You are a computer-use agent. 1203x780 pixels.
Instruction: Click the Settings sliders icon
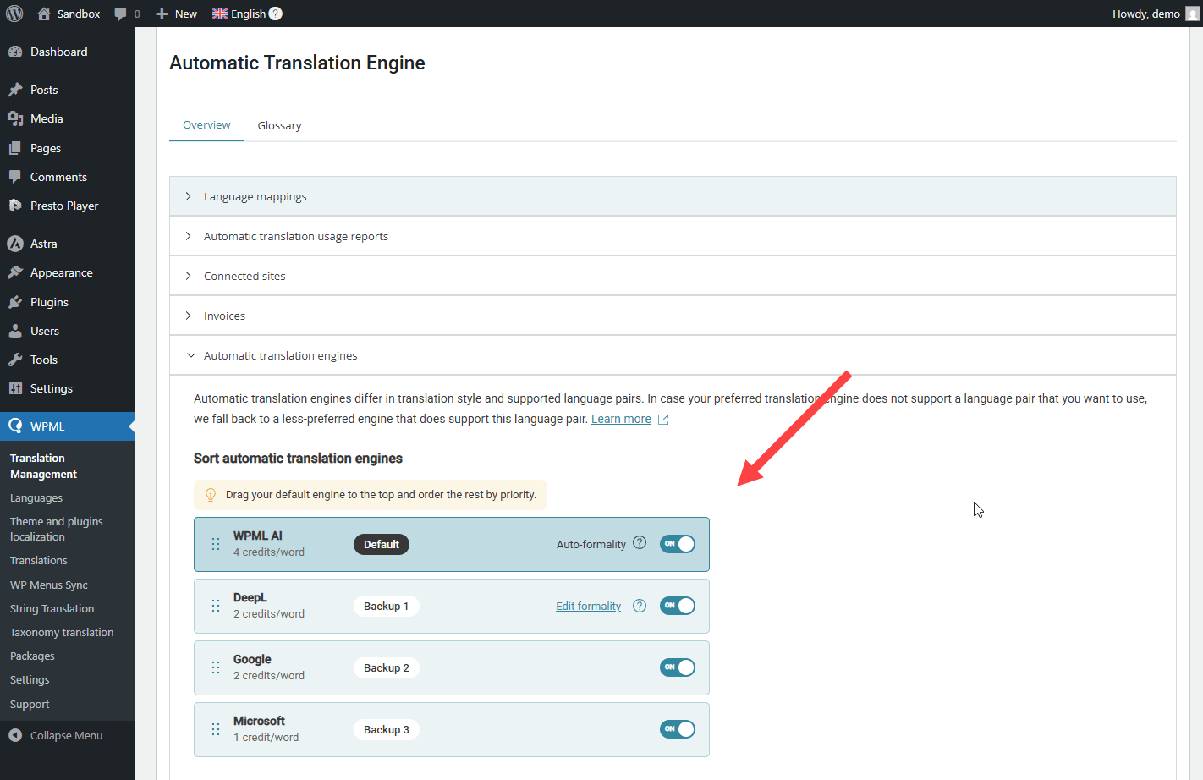pyautogui.click(x=15, y=388)
